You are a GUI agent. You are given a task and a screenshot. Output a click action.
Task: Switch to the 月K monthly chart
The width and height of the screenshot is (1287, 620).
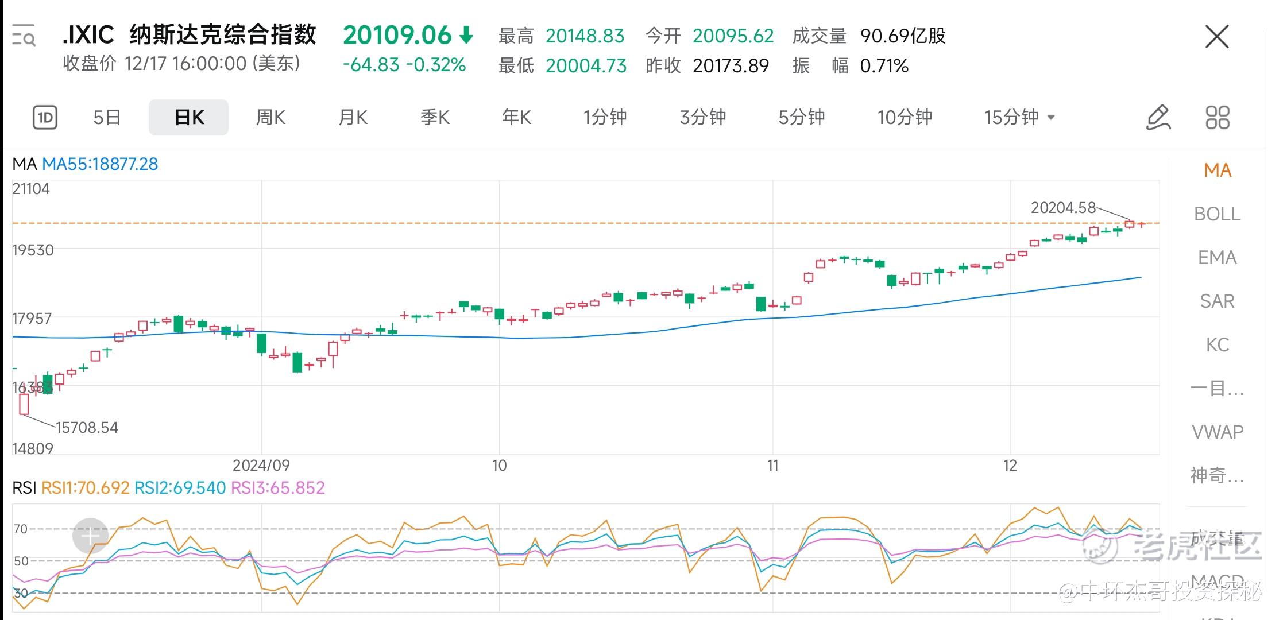coord(353,117)
